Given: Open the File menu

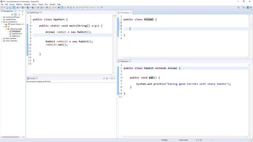Looking at the screenshot, I should (x=2, y=4).
